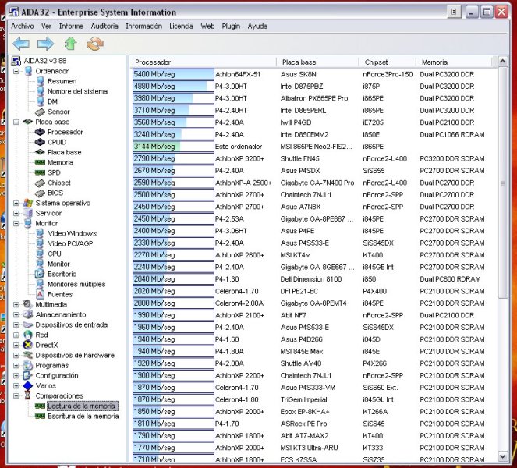Sort by the Placa base column header
The width and height of the screenshot is (517, 468).
coord(317,62)
